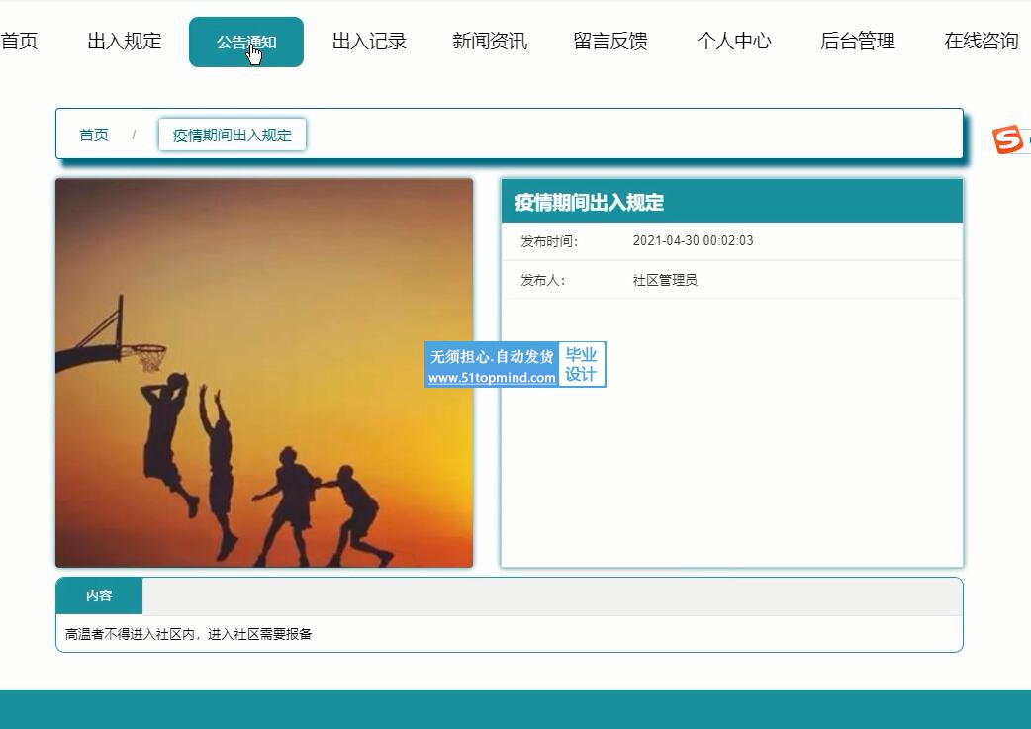The width and height of the screenshot is (1031, 729).
Task: Click the 首页 breadcrumb link
Action: [94, 135]
